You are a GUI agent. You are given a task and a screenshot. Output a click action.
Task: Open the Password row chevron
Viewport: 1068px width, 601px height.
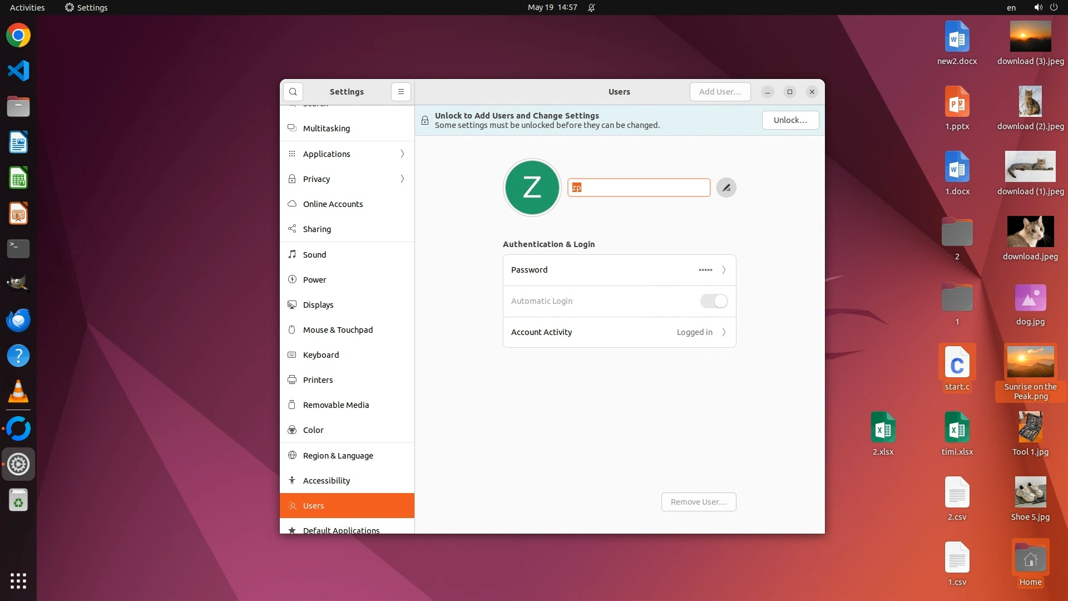click(x=724, y=270)
